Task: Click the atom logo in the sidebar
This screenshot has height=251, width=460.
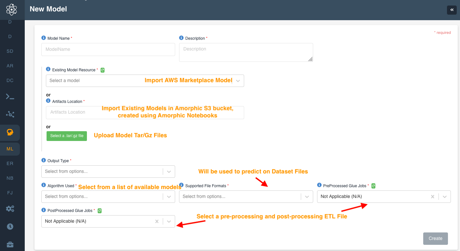Action: pos(11,9)
